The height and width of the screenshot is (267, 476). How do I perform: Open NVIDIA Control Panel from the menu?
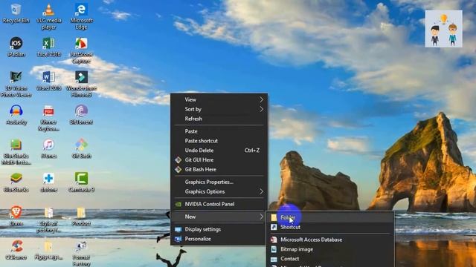click(219, 205)
